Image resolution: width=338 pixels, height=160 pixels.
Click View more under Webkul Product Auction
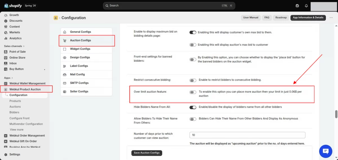(x=17, y=130)
